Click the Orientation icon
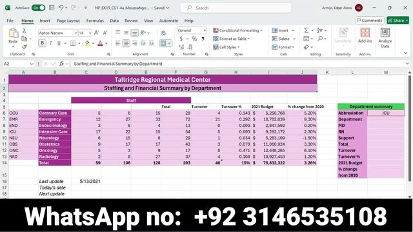The image size is (413, 232). click(143, 33)
